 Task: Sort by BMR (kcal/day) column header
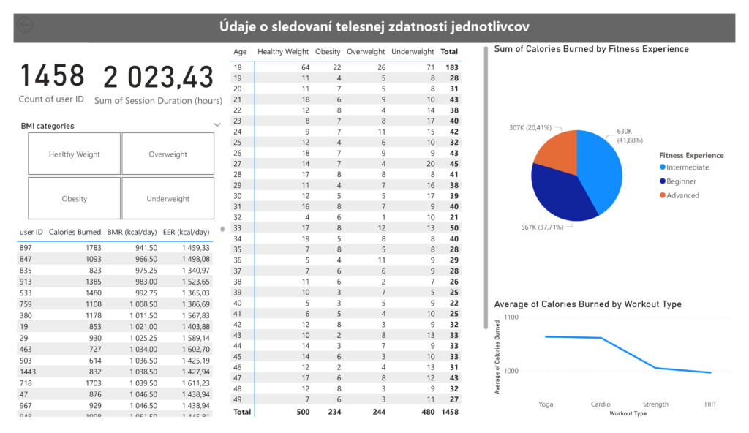point(131,232)
